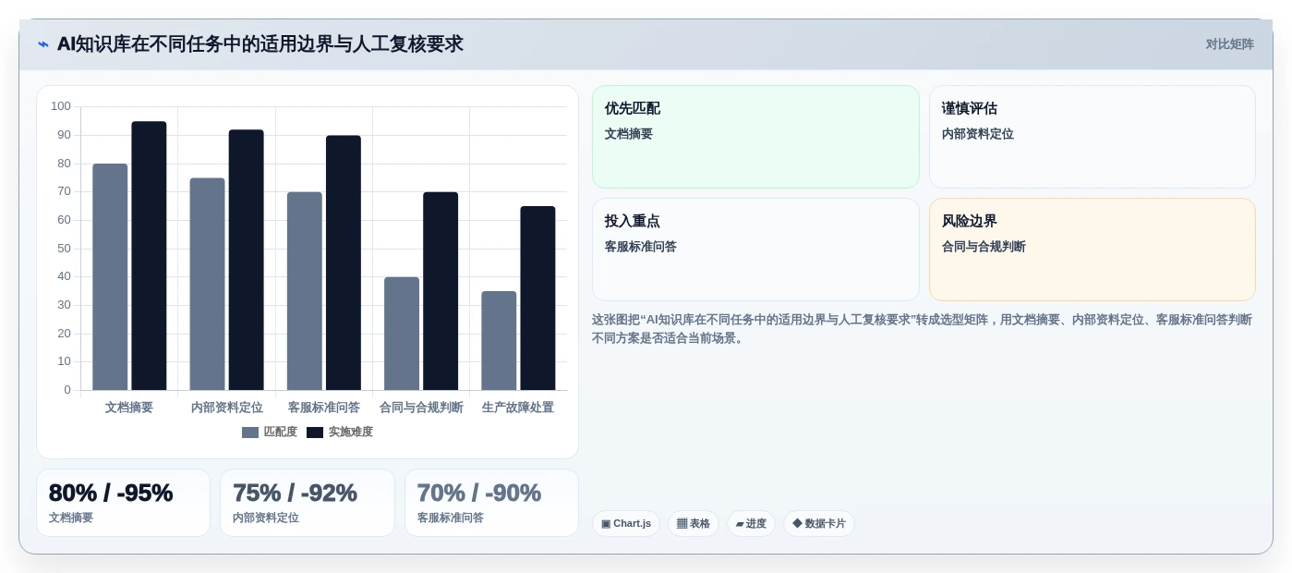The image size is (1292, 573).
Task: Click the 内部资料定位 x-axis label
Action: tap(227, 408)
